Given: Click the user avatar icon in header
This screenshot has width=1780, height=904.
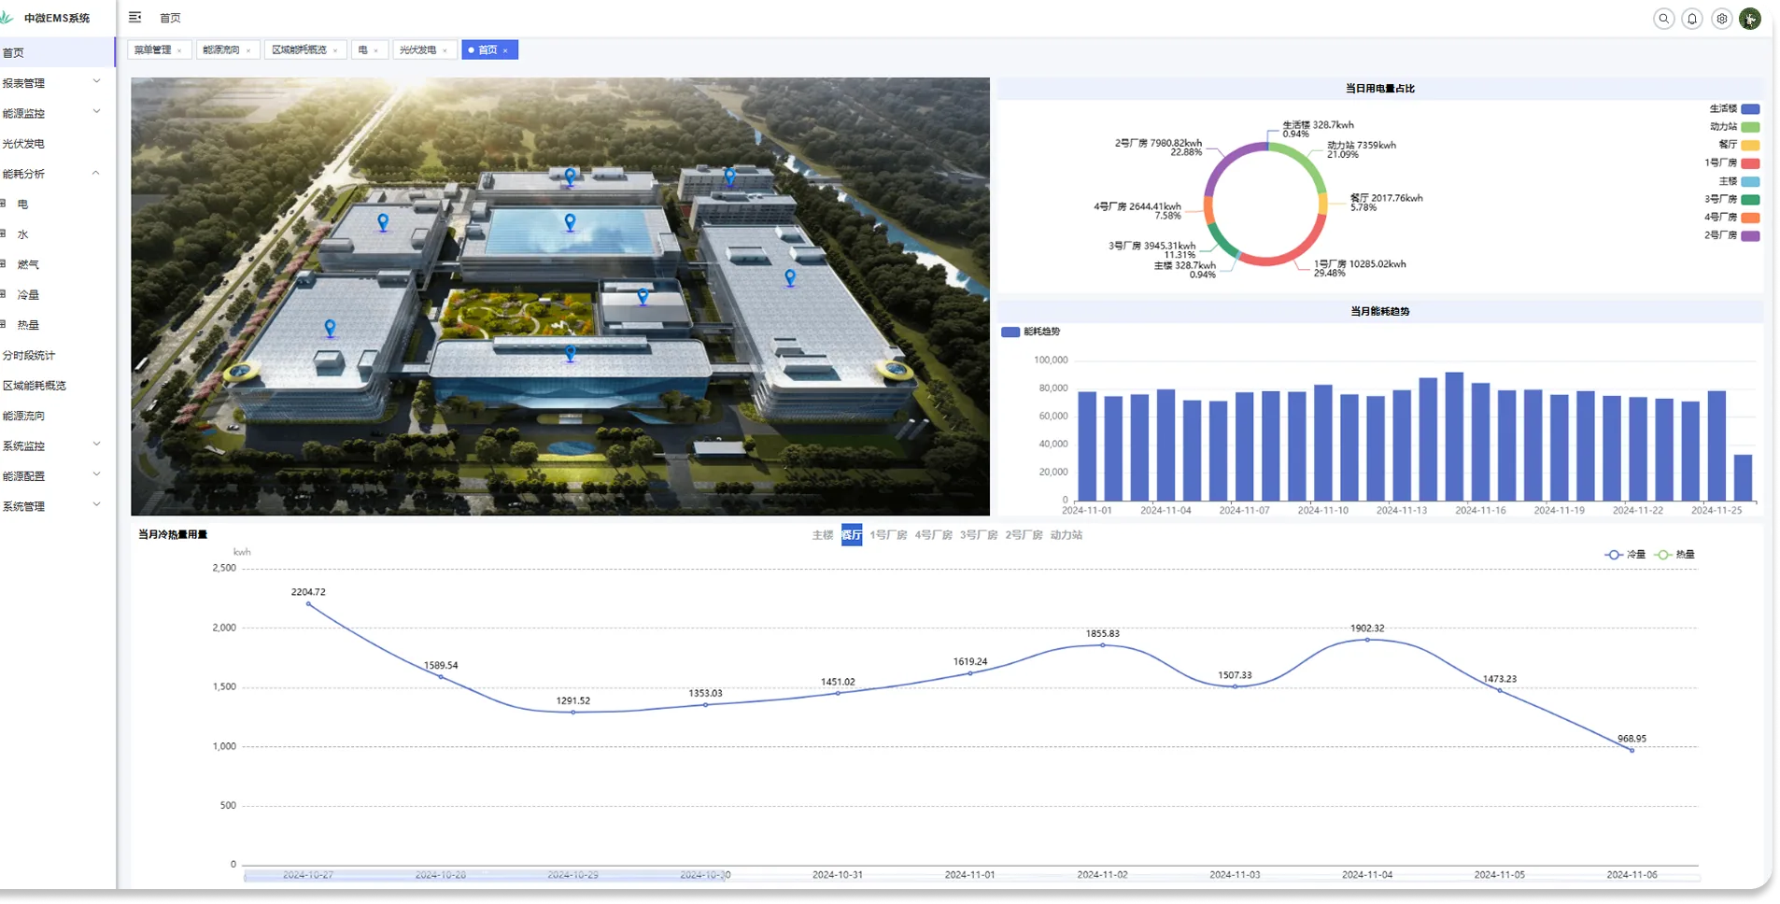Looking at the screenshot, I should point(1750,19).
